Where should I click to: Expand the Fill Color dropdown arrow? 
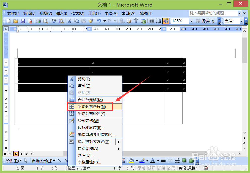137,161
